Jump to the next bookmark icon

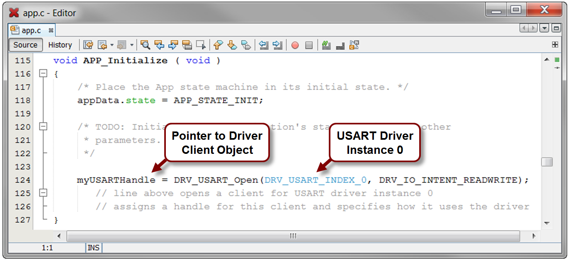click(231, 45)
